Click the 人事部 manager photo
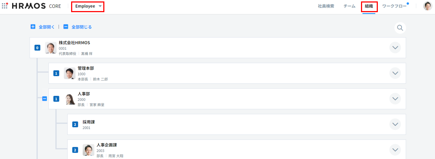435x159 pixels. click(70, 99)
